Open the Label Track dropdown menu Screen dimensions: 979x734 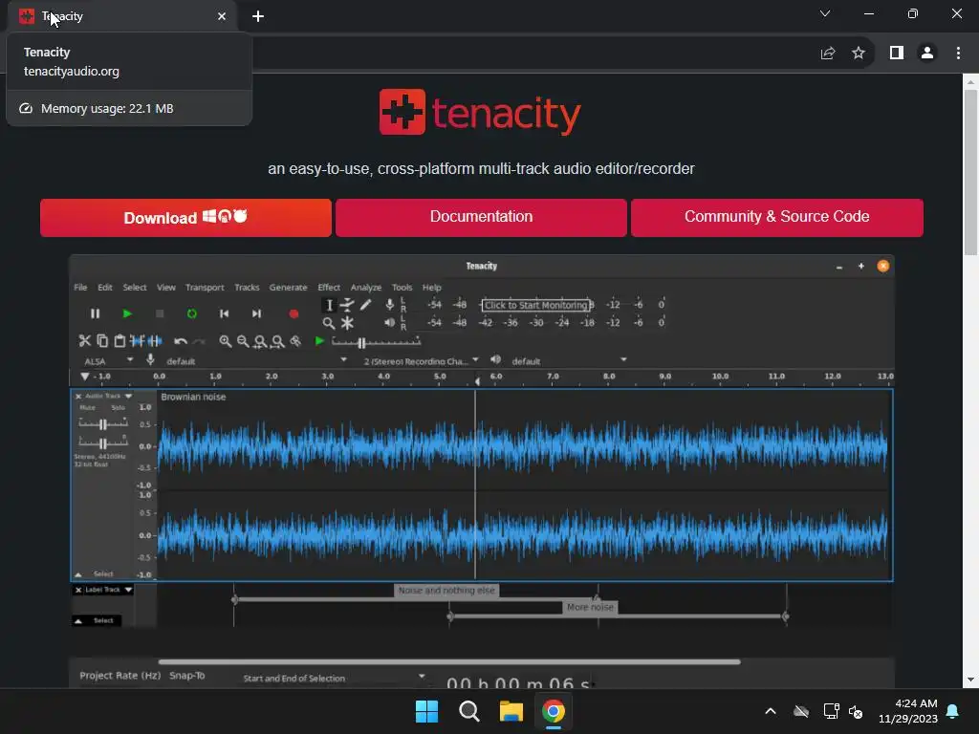(x=107, y=589)
